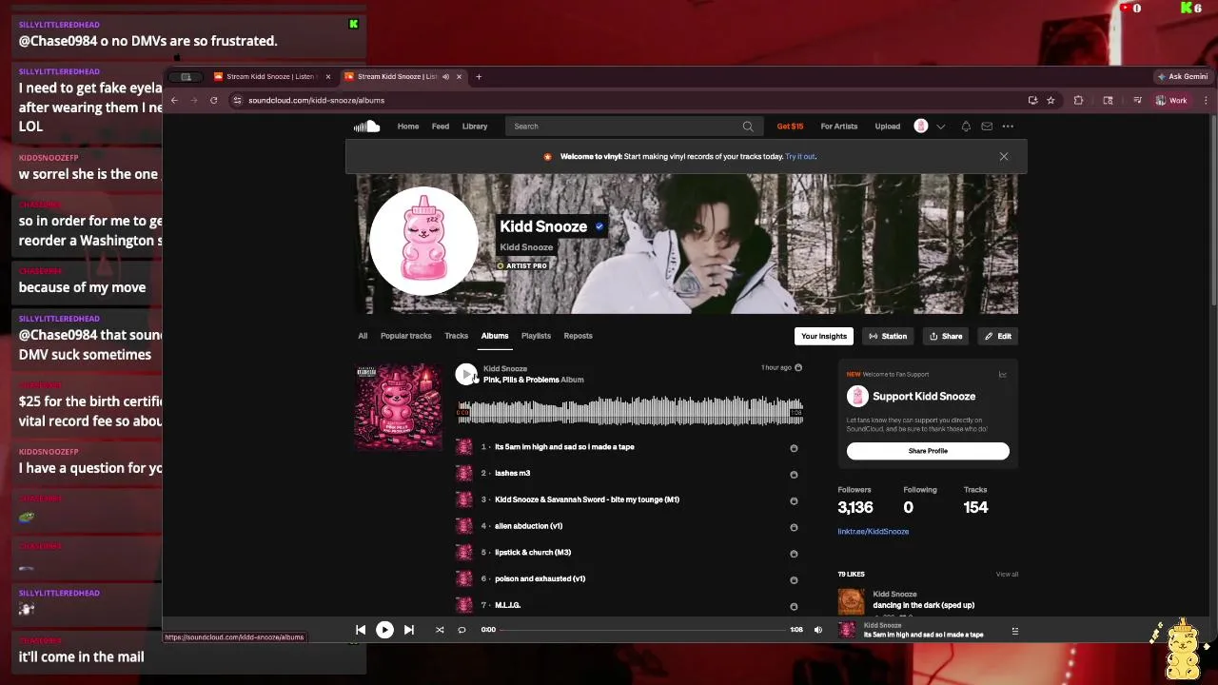Screen dimensions: 1218x685
Task: Select the Albums tab
Action: point(495,336)
